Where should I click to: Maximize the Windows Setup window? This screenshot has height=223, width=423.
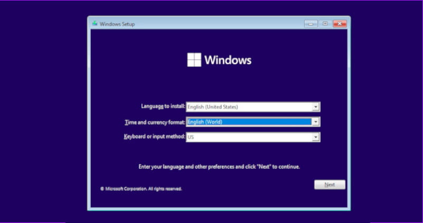pos(325,23)
